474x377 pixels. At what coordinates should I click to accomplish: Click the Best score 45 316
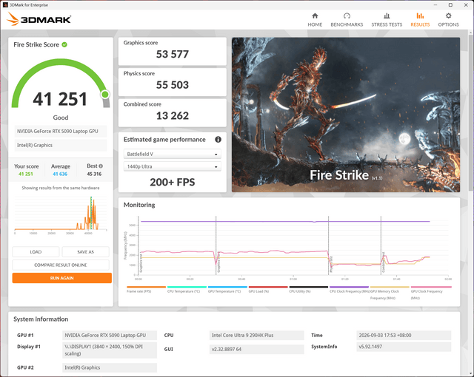pyautogui.click(x=94, y=174)
